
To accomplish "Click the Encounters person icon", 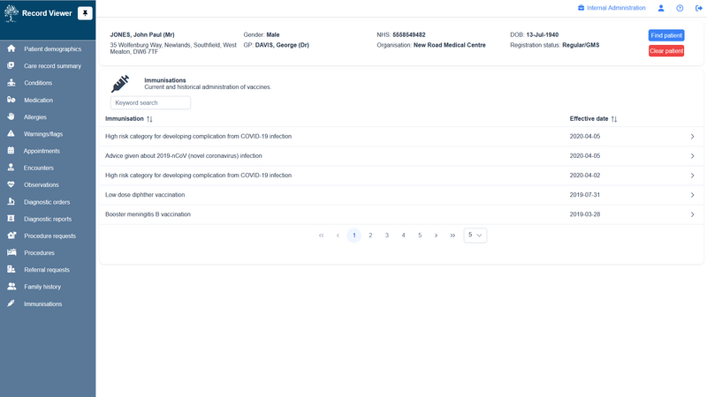I will [11, 168].
